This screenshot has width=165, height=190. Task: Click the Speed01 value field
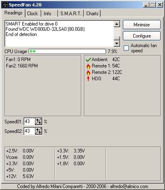[29, 121]
